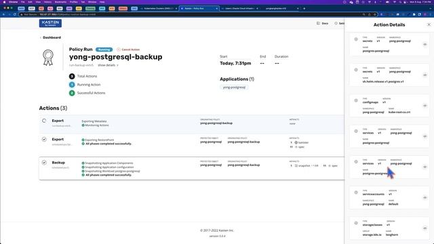Select the running Export action spinner icon
434x244 pixels.
point(44,121)
